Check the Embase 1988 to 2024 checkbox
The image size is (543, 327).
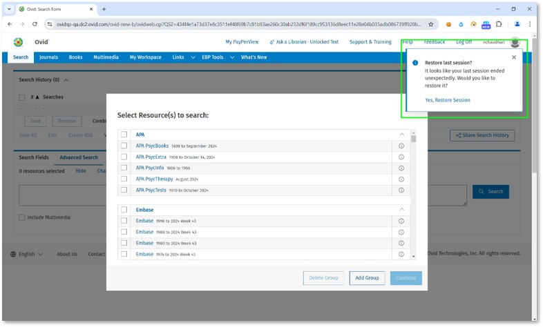point(124,232)
